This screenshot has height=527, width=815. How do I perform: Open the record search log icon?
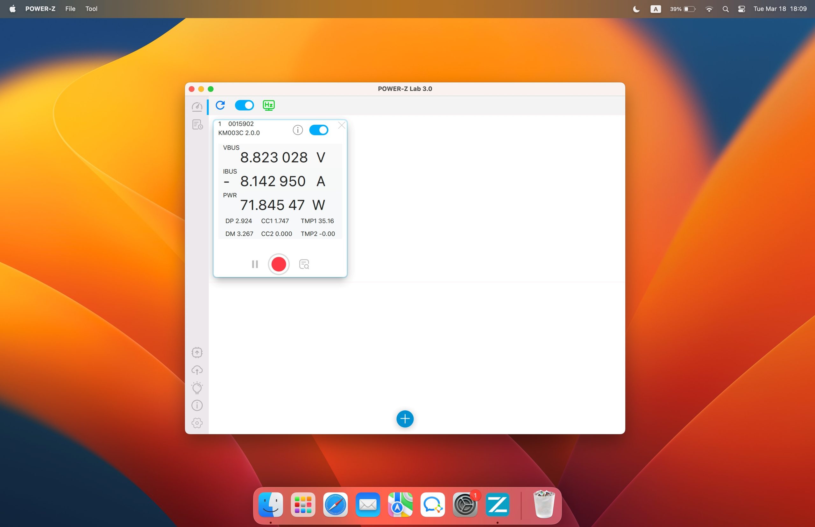click(x=304, y=264)
